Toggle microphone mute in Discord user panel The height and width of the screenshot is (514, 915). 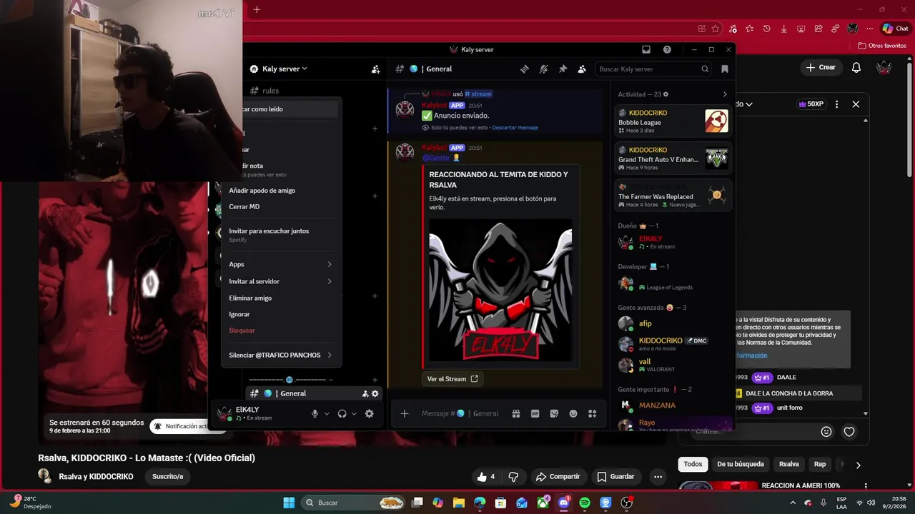[315, 413]
